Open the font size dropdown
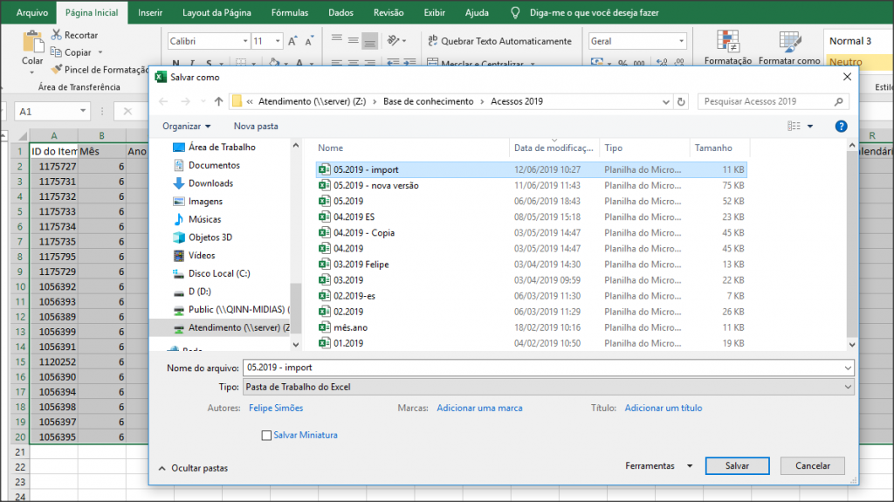Viewport: 894px width, 502px height. (x=278, y=41)
